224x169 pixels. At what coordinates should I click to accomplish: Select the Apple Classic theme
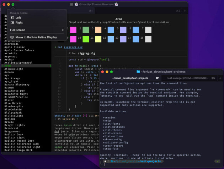(x=15, y=47)
